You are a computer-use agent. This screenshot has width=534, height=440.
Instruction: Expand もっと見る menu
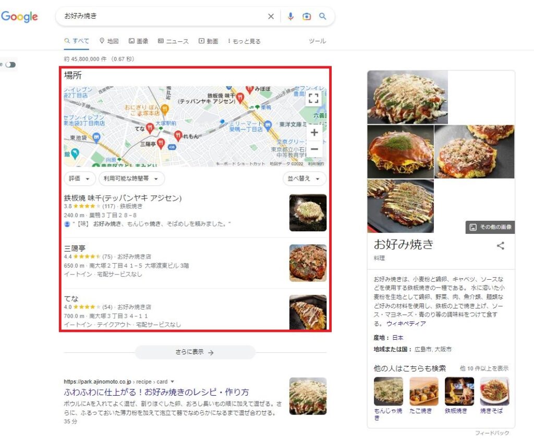(x=244, y=41)
